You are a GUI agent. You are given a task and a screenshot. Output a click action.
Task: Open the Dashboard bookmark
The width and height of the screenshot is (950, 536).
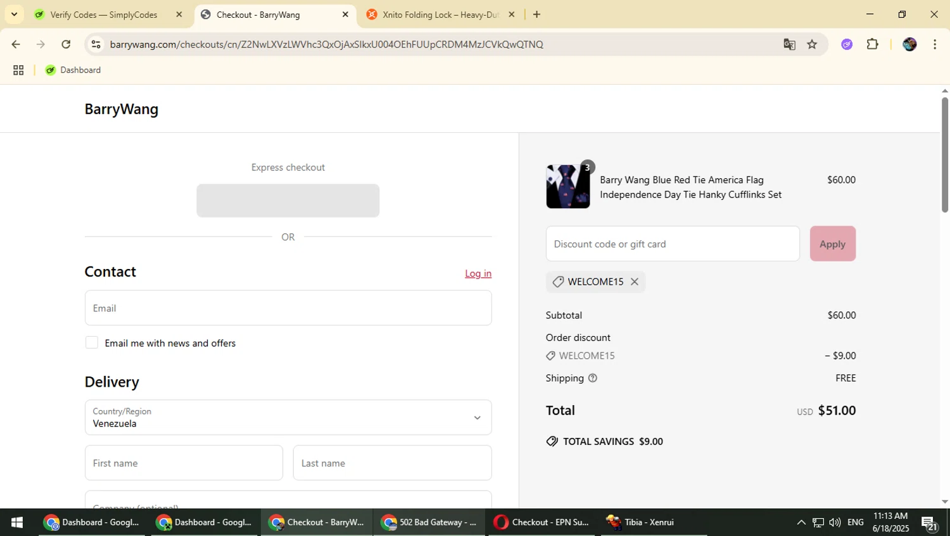tap(73, 70)
